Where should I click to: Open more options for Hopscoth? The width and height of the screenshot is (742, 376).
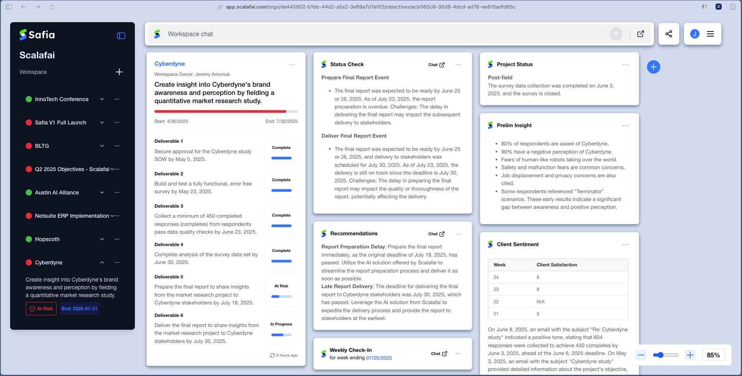pos(117,239)
